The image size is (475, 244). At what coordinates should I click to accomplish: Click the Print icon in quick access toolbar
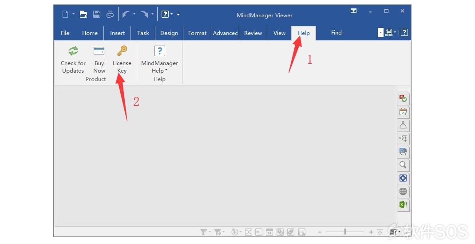[110, 14]
